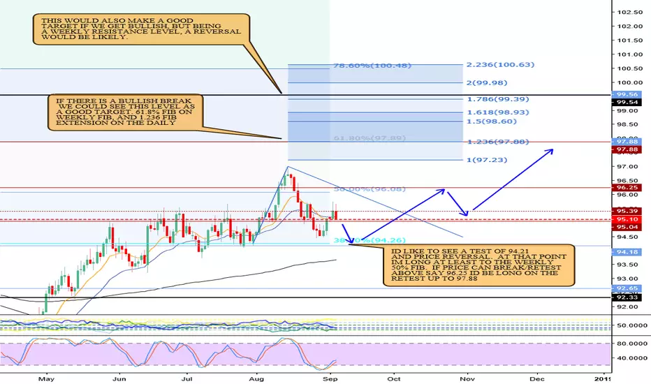Click the Nov label on time axis

(x=467, y=378)
